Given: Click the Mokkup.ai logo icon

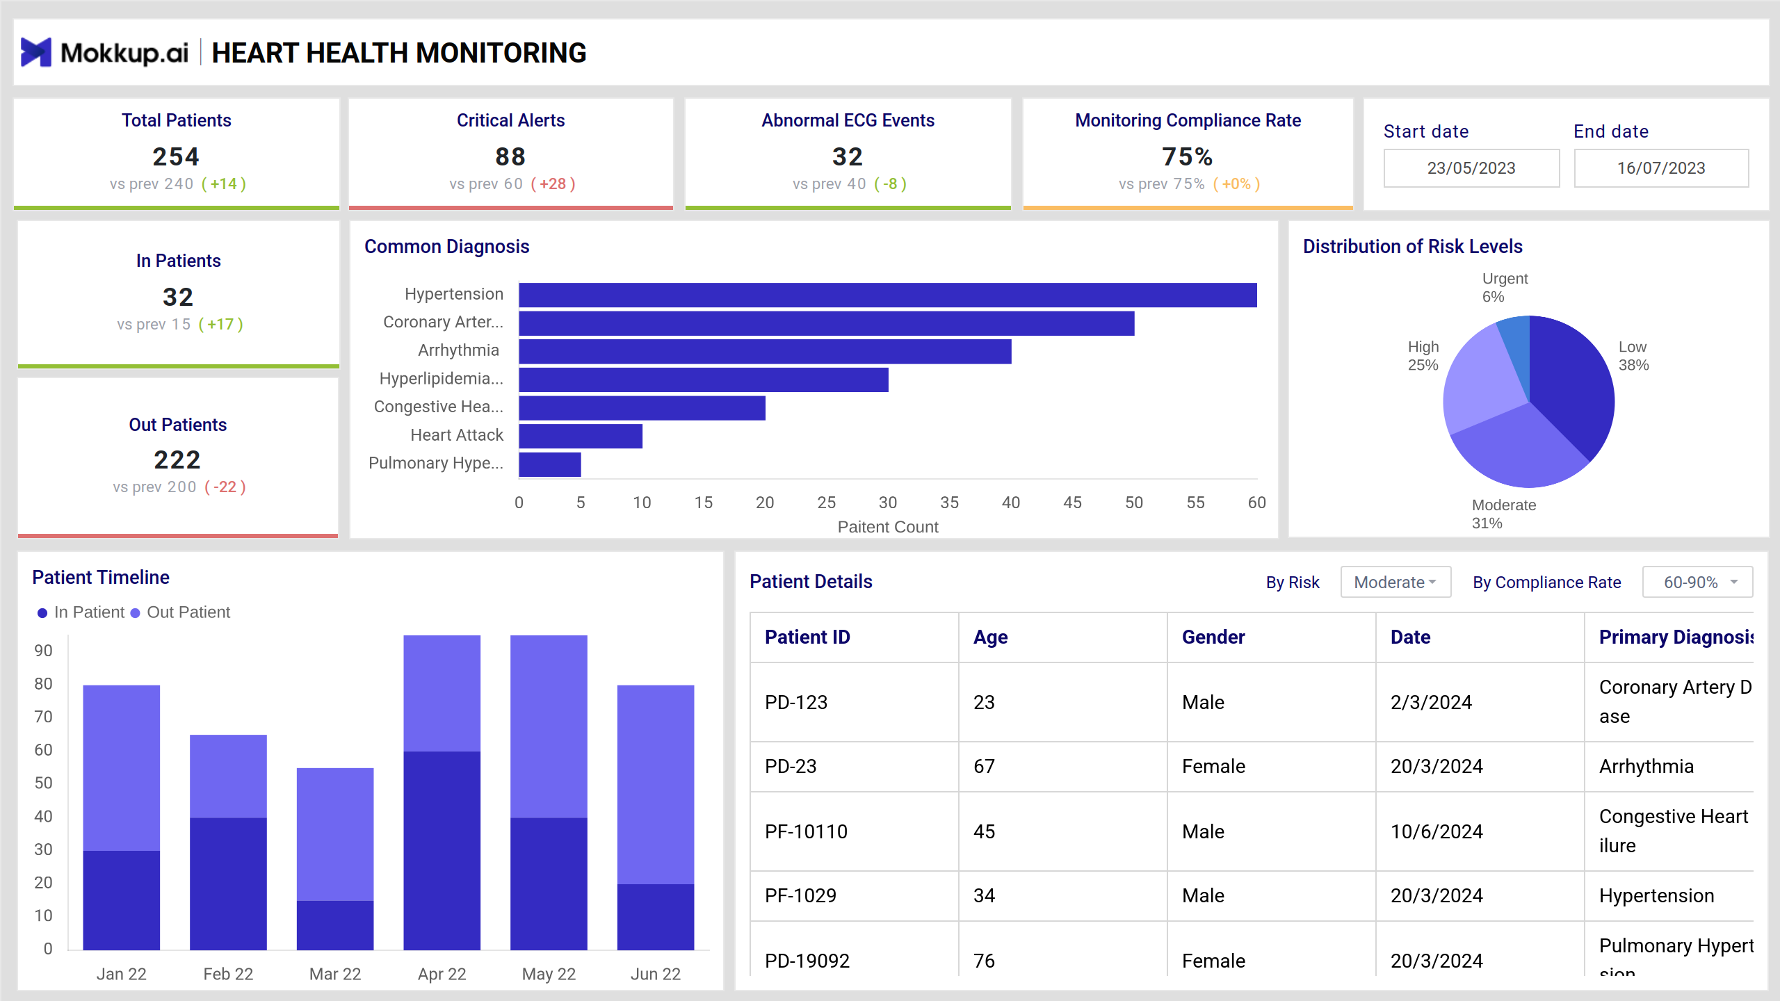Looking at the screenshot, I should [x=36, y=52].
